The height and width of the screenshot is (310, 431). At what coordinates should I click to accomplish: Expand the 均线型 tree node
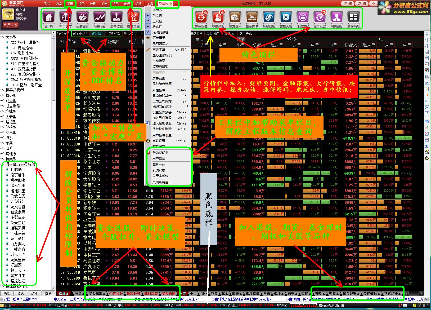(2, 111)
